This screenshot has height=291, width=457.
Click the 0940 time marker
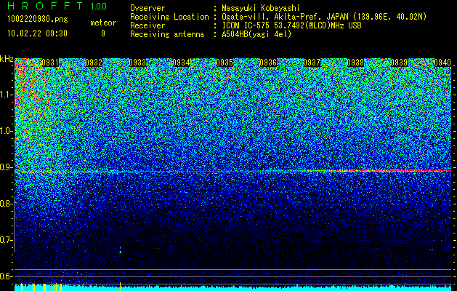click(442, 63)
